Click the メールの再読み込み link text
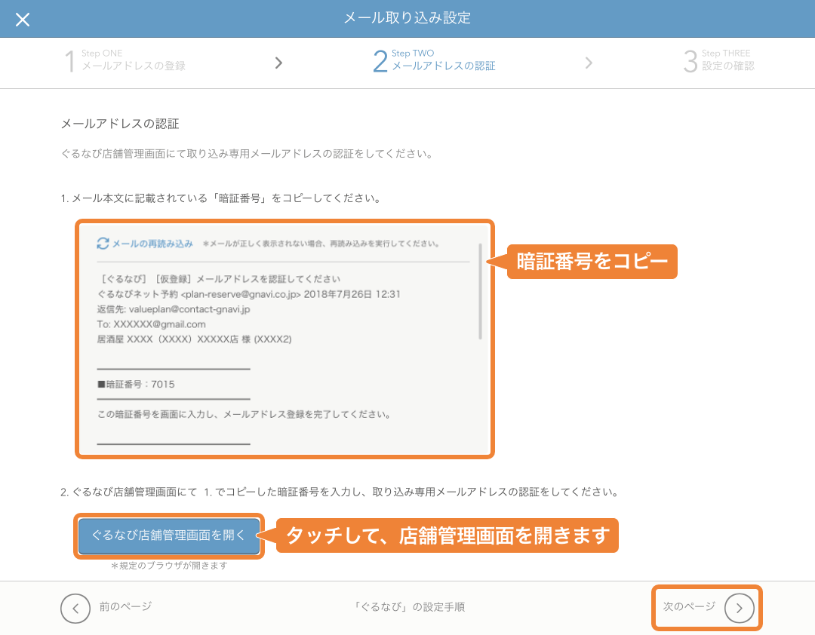Image resolution: width=815 pixels, height=635 pixels. (x=152, y=244)
